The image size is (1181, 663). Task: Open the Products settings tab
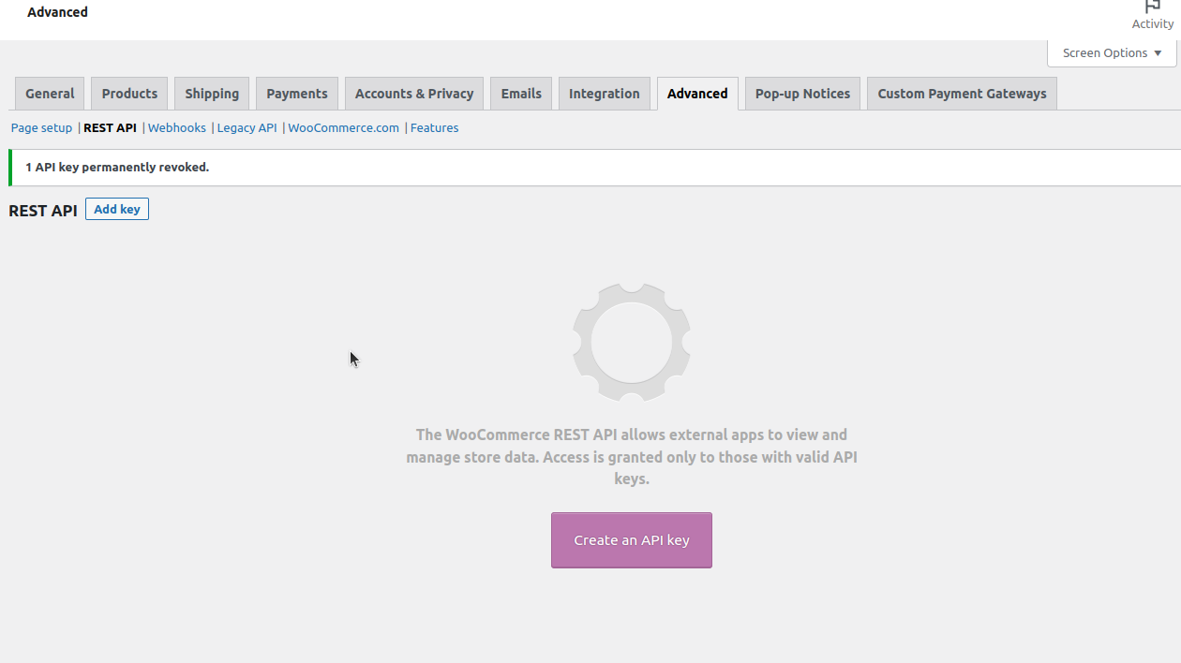pos(129,94)
